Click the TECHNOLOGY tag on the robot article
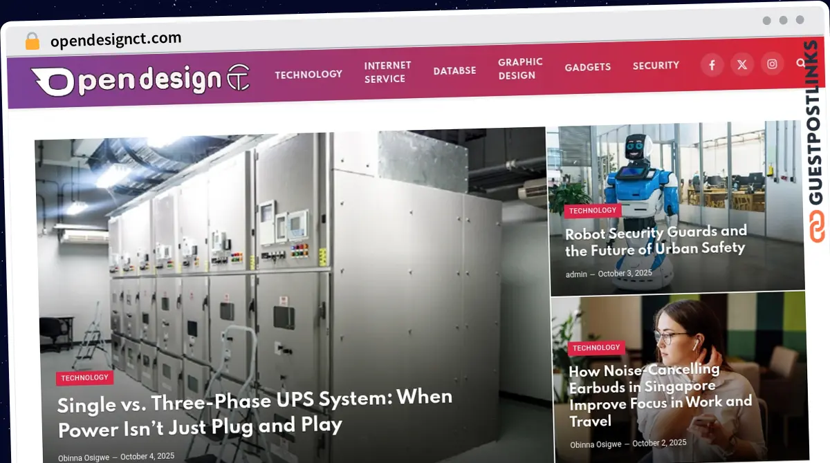Viewport: 830px width, 463px height. pyautogui.click(x=592, y=211)
